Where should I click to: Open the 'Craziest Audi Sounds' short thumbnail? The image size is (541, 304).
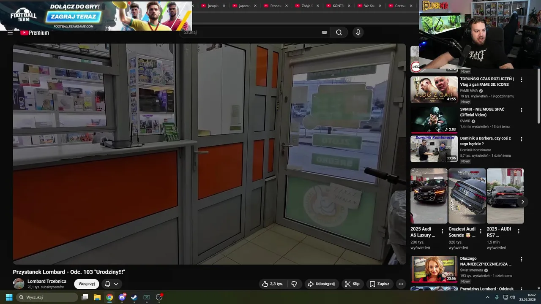[467, 196]
